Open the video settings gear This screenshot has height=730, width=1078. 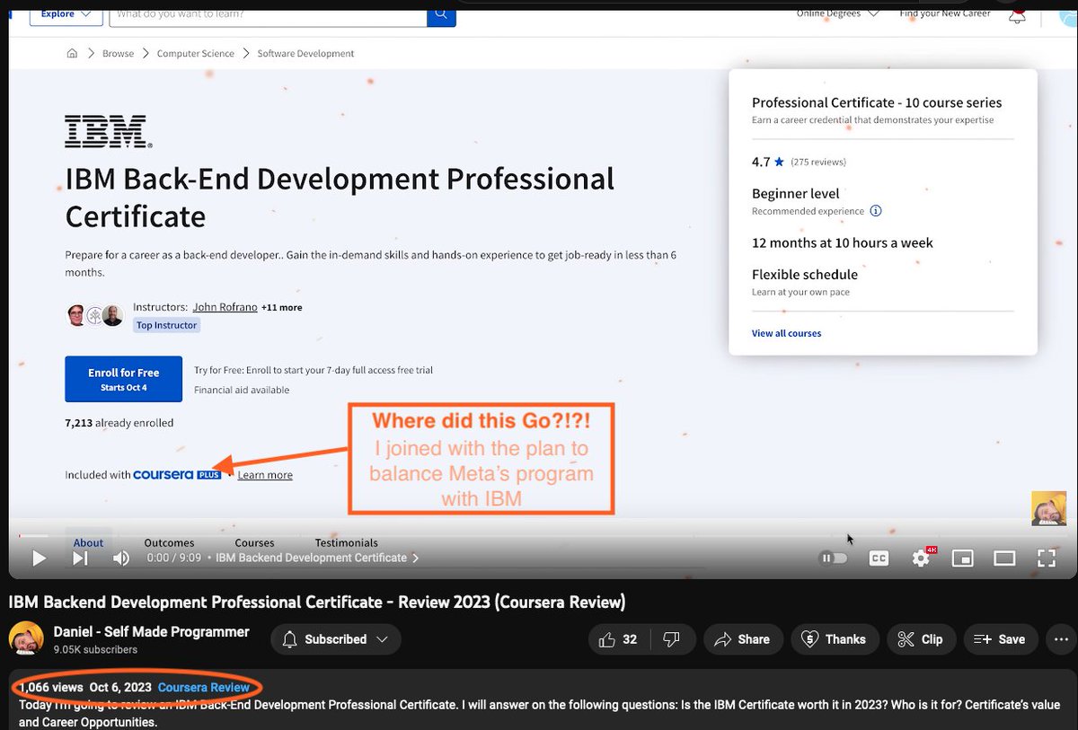click(x=921, y=558)
